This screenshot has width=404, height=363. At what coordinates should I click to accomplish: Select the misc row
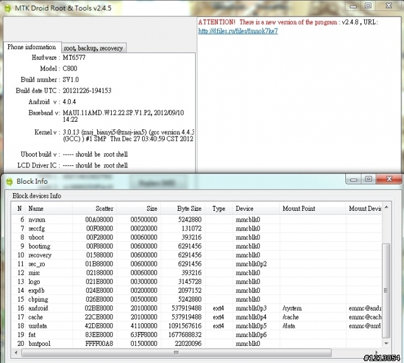pos(196,273)
